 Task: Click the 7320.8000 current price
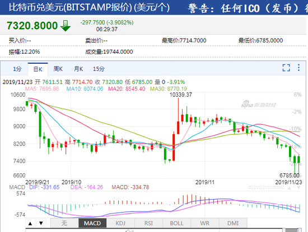click(x=32, y=26)
